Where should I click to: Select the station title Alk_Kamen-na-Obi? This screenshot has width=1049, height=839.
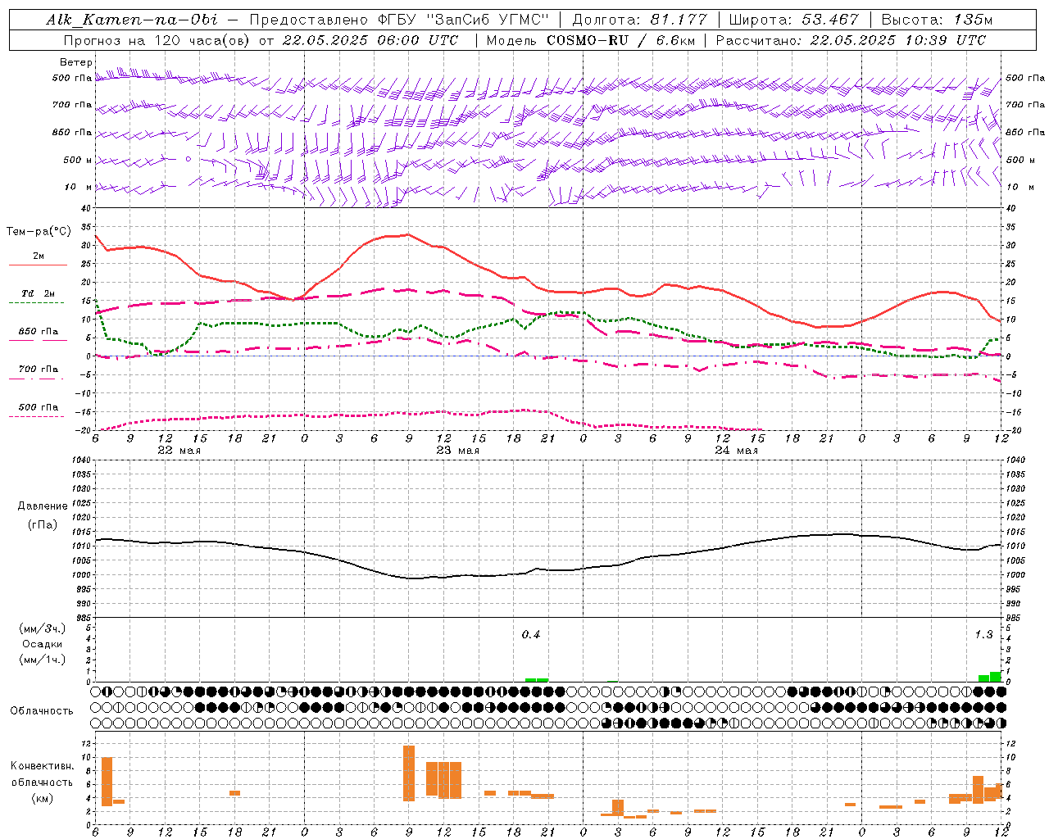point(132,20)
